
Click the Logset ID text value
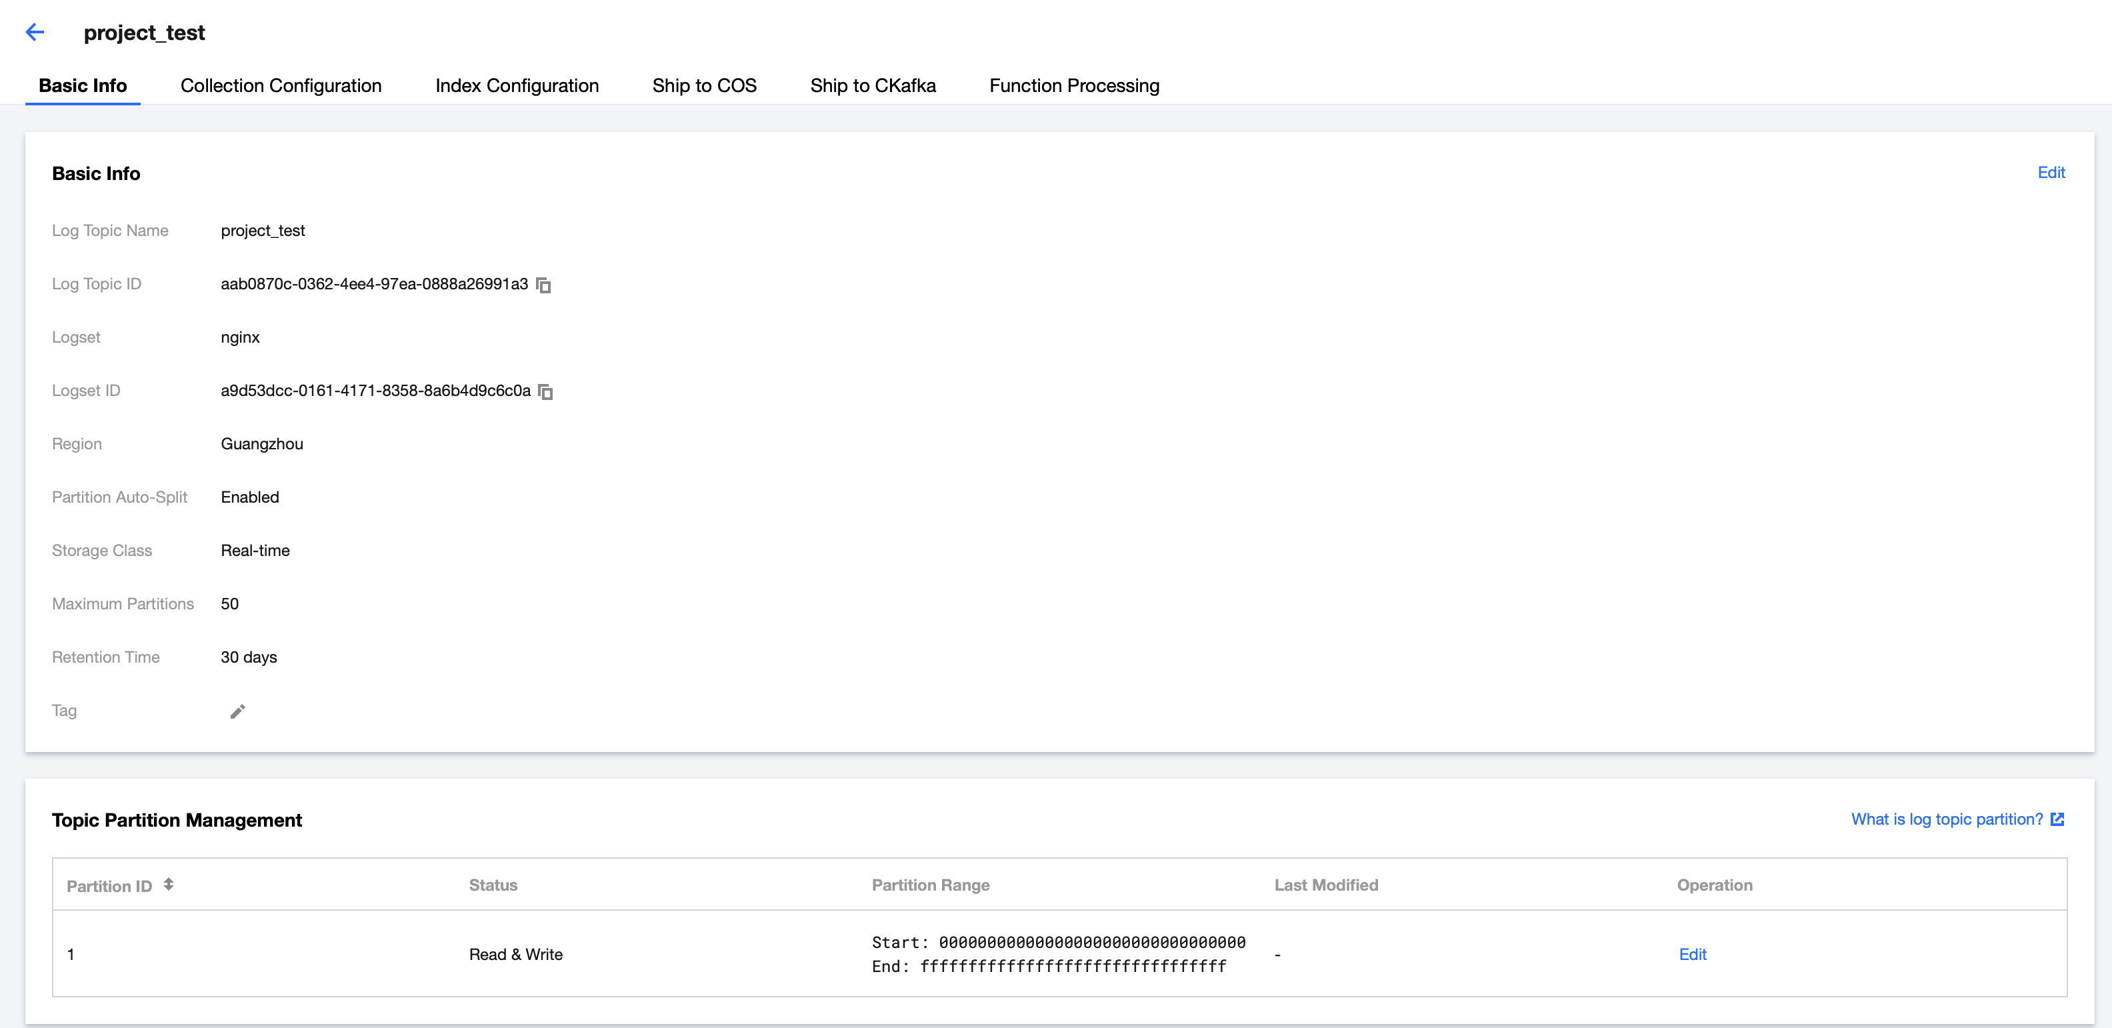pos(375,390)
